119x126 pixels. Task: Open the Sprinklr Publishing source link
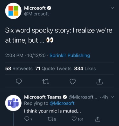(70, 56)
